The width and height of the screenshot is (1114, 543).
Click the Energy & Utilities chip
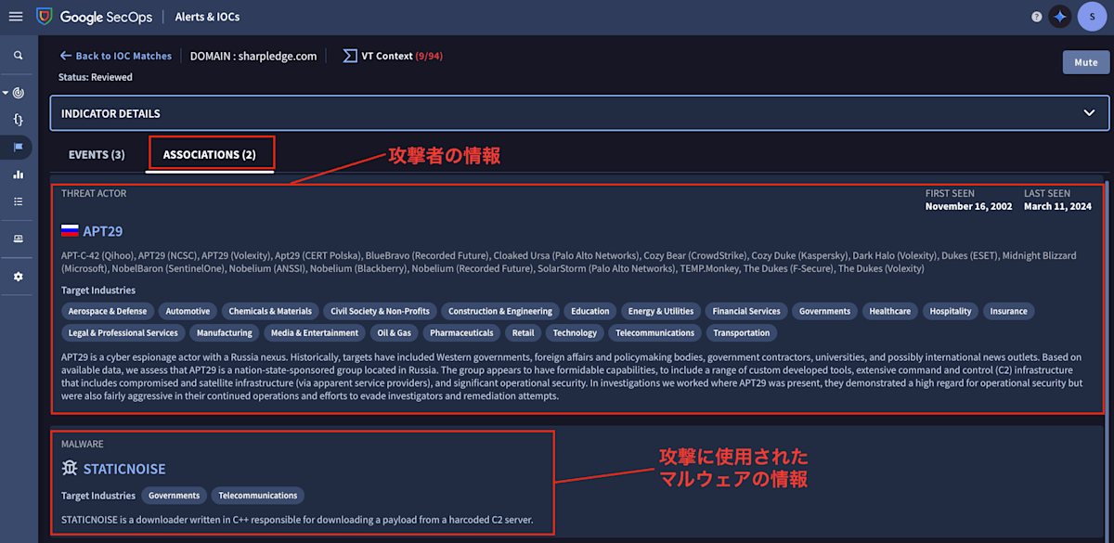click(661, 311)
